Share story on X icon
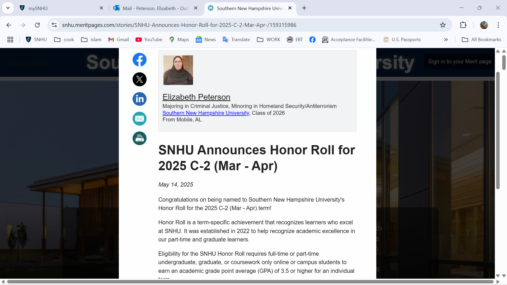 pos(139,79)
